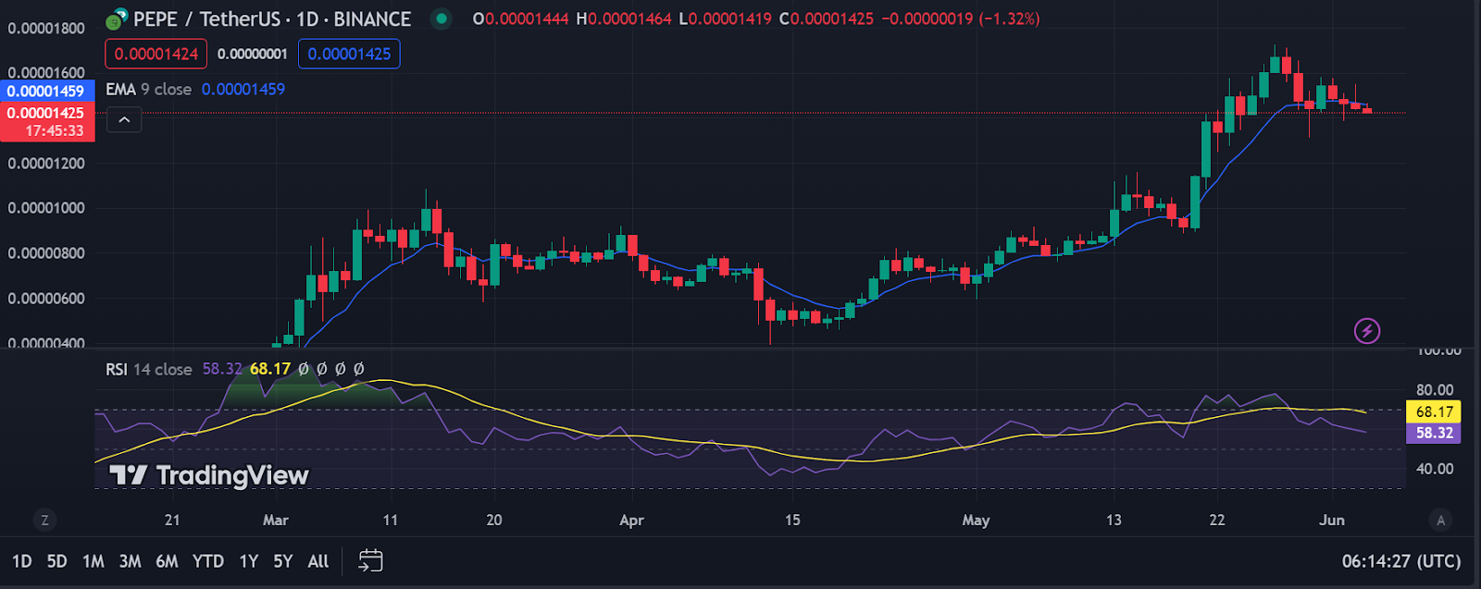1481x589 pixels.
Task: Select the 3M time range
Action: 130,561
